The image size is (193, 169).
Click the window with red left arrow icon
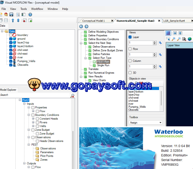tap(25, 21)
